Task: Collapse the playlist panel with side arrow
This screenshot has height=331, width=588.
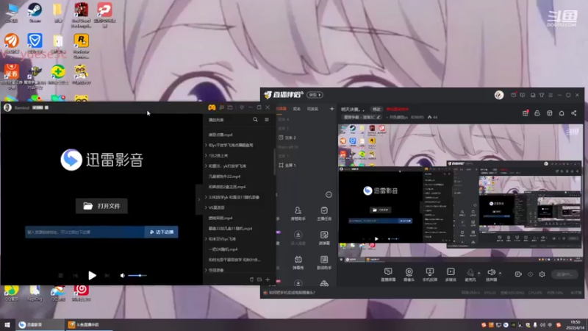Action: [198, 199]
